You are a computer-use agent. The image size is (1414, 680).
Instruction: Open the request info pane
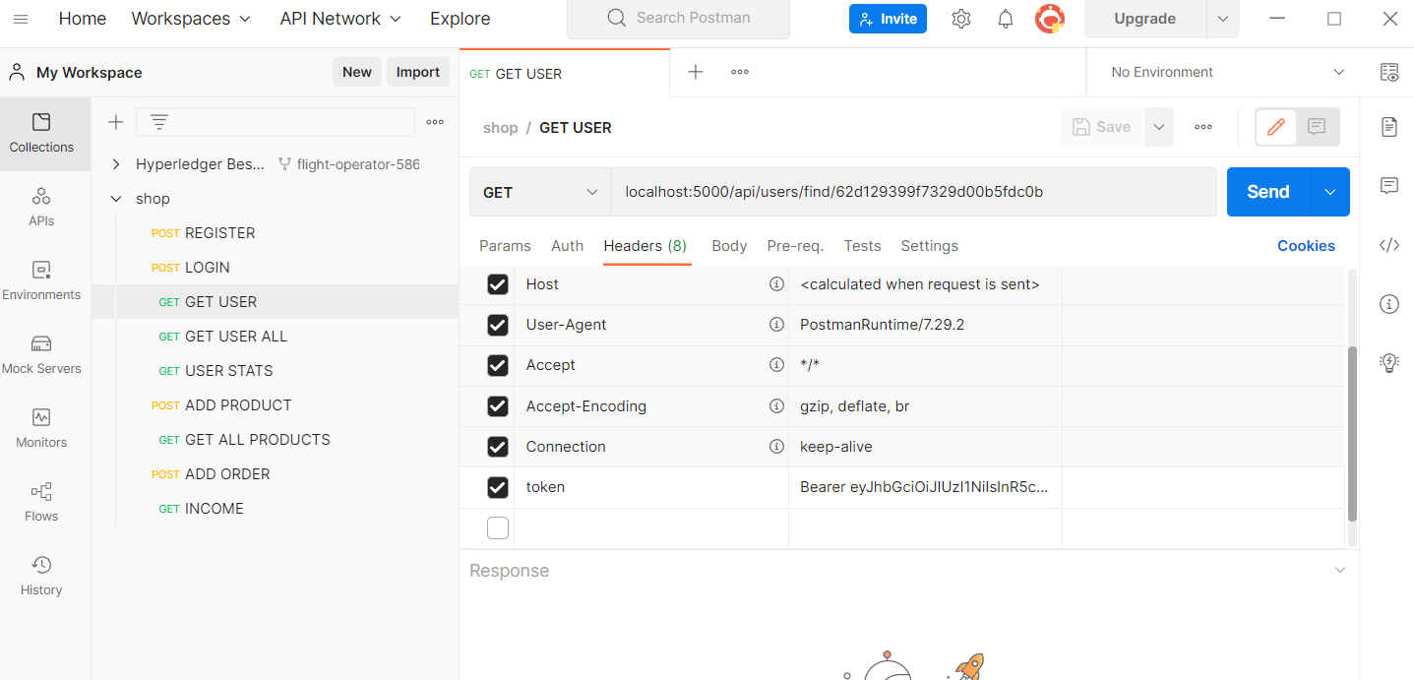[1389, 304]
